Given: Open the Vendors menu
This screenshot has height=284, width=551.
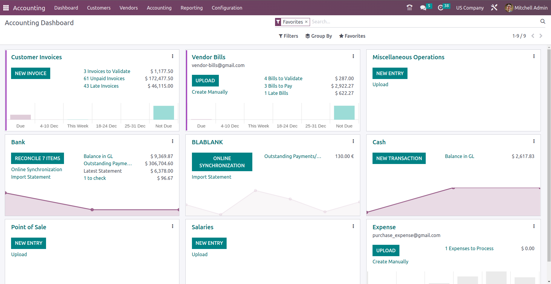Looking at the screenshot, I should click(129, 8).
